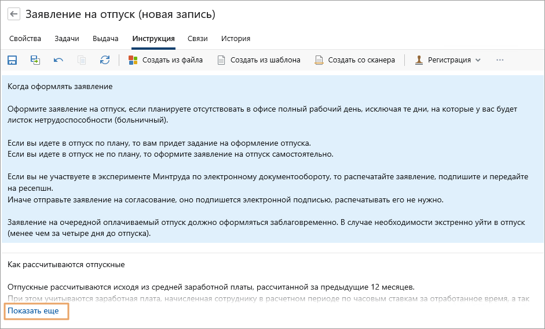Click the Copy icon in toolbar
The image size is (545, 329).
(x=82, y=60)
